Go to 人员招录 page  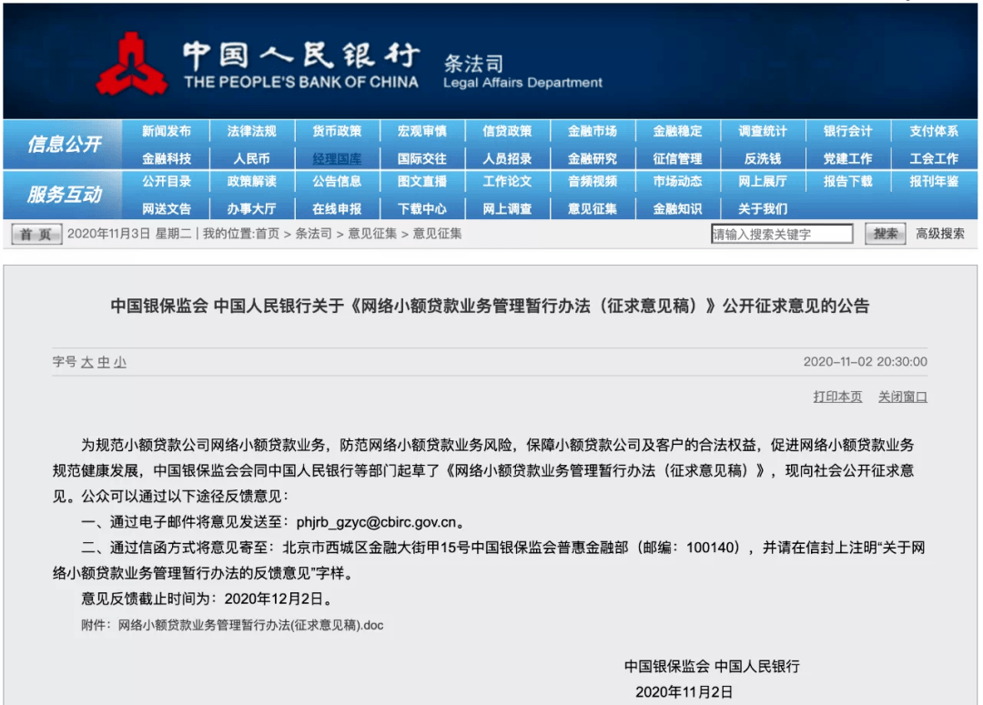(507, 158)
